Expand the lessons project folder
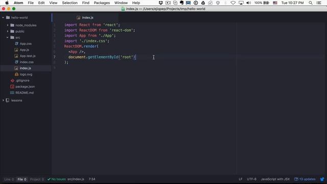 [3, 100]
